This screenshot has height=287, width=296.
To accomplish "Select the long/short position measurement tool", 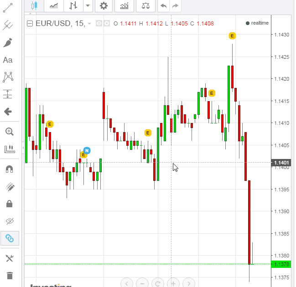I will point(8,94).
